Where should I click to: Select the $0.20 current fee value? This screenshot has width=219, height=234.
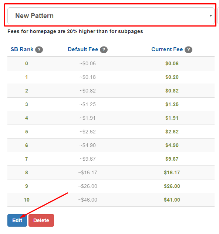pos(172,77)
